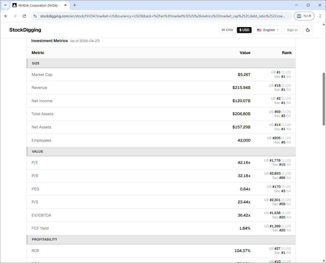
Task: Click the 23.44x P/S value
Action: tap(244, 202)
